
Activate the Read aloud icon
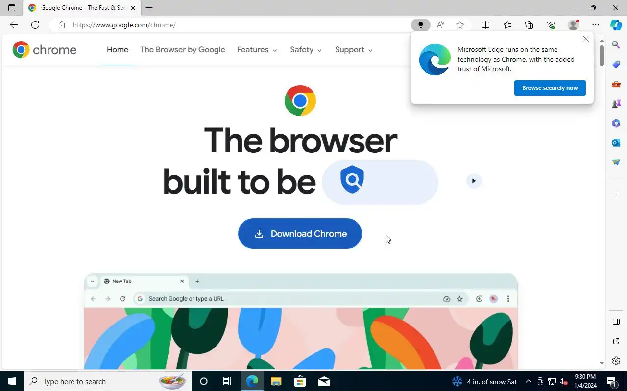click(440, 25)
